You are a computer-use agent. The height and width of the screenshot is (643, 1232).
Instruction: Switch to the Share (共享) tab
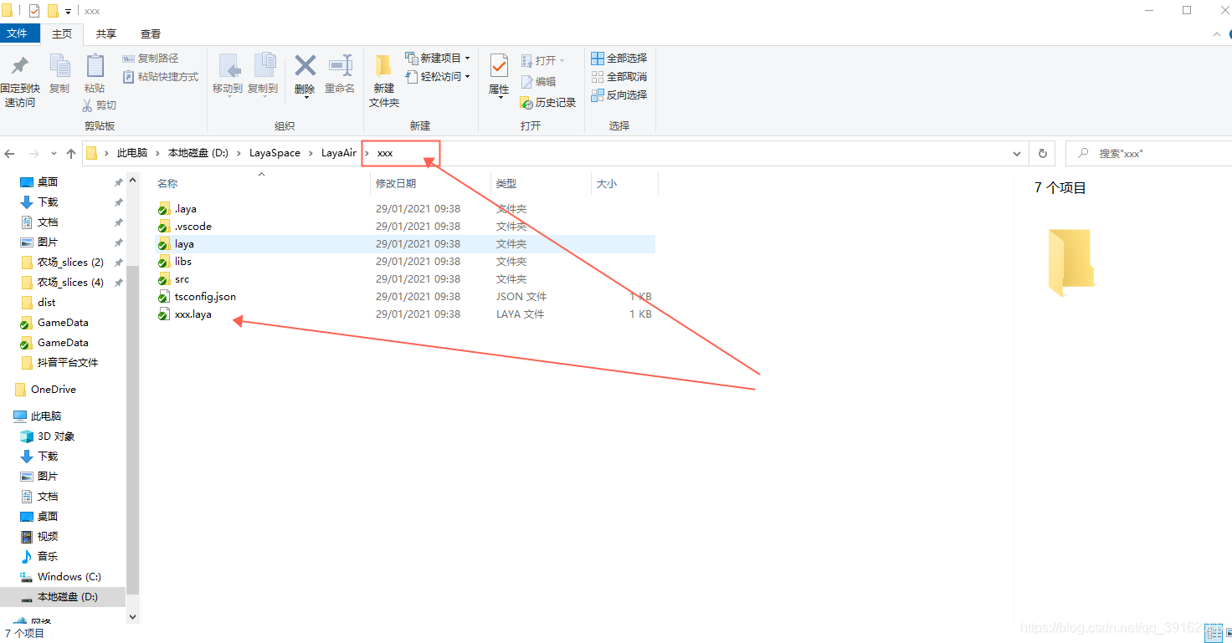point(106,34)
